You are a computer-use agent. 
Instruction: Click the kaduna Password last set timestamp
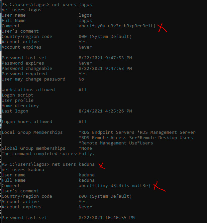(106, 218)
